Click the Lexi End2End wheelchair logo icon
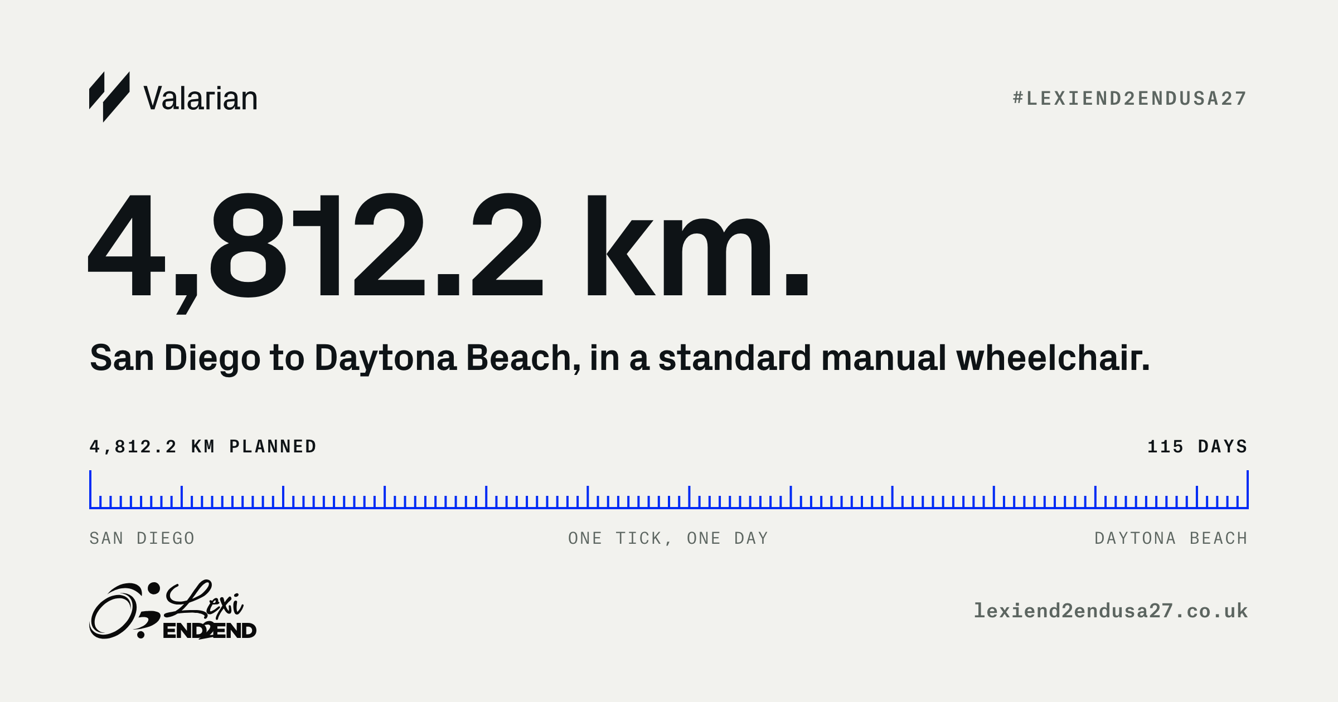Image resolution: width=1338 pixels, height=702 pixels. [125, 611]
